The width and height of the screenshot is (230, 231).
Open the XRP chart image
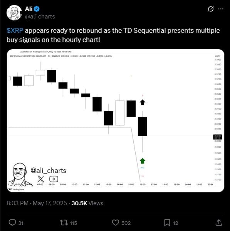pyautogui.click(x=116, y=121)
